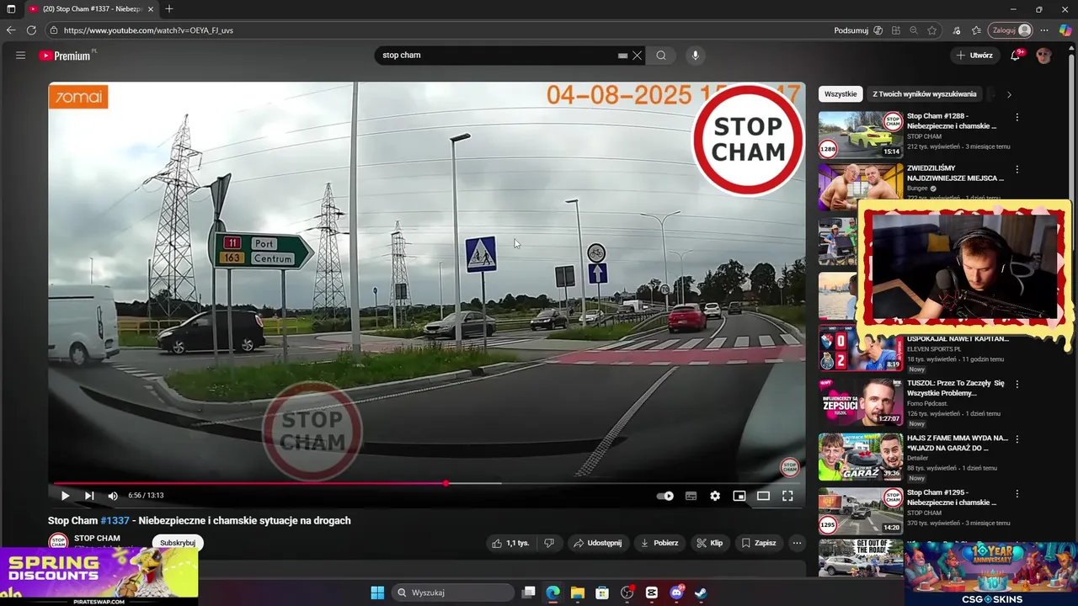Screen dimensions: 1078x606
Task: Open TUSZOL podcast video thumbnail
Action: coord(861,401)
